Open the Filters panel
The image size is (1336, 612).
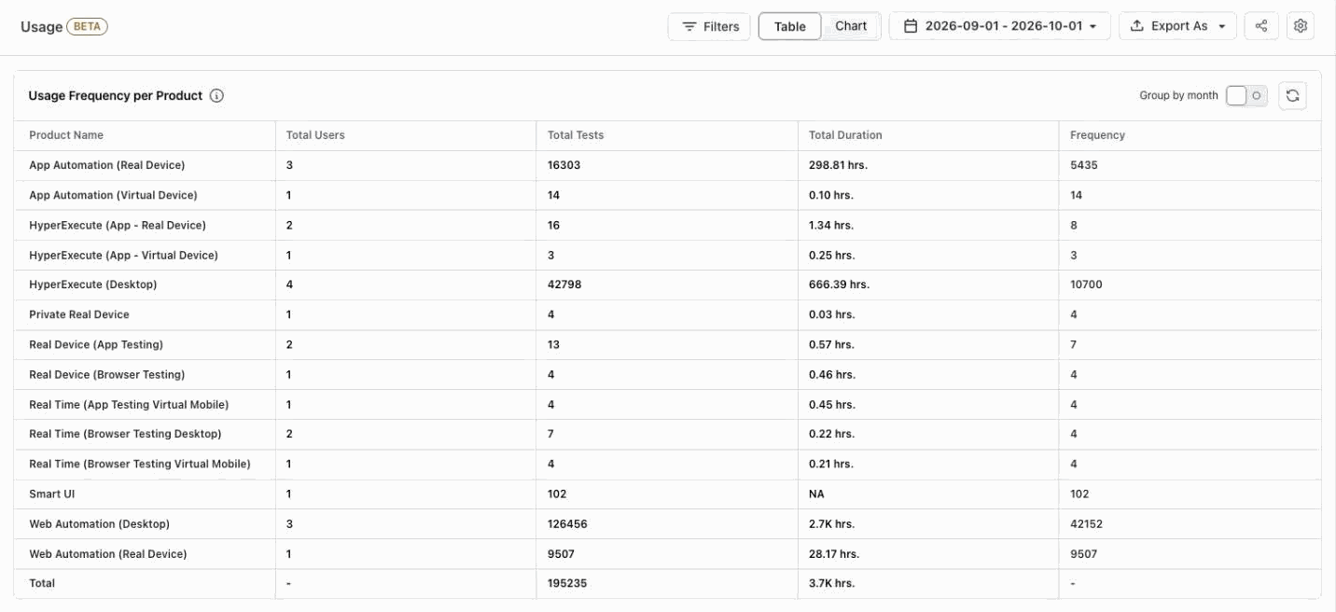(710, 26)
